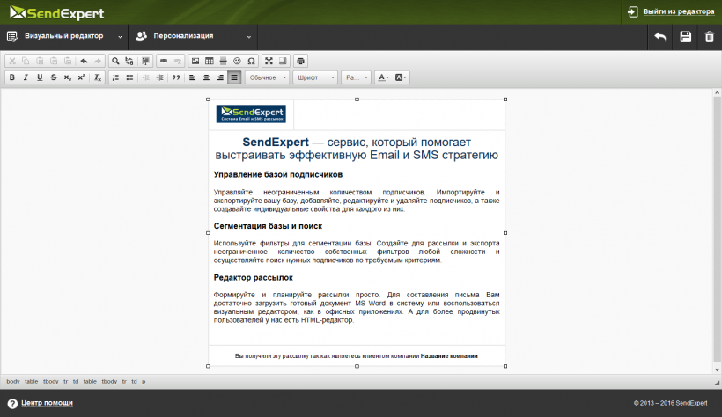Open the text color picker
The height and width of the screenshot is (417, 722).
coord(383,77)
